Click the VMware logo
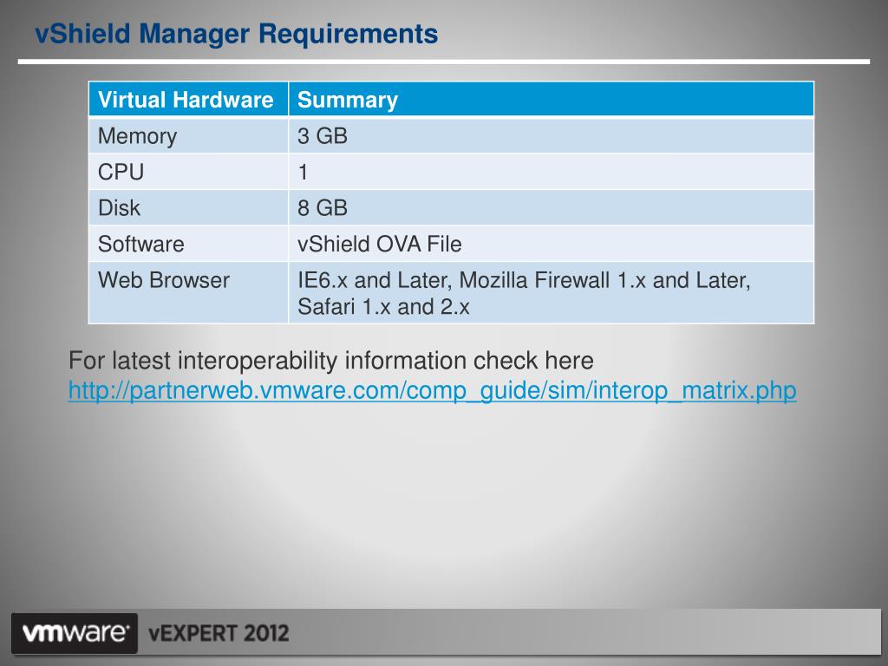Screen dimensions: 888x666 tap(75, 632)
